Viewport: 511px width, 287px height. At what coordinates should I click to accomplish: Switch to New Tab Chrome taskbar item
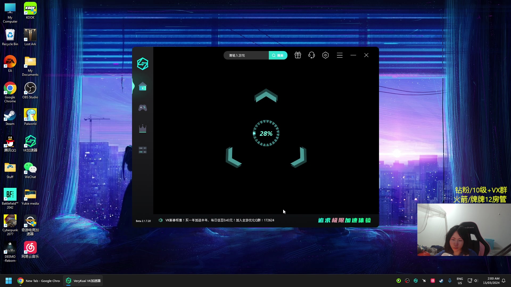coord(39,281)
